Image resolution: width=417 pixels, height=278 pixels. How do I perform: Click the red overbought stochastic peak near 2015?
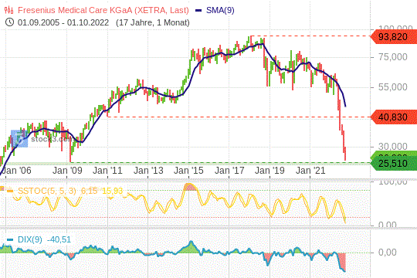point(191,186)
